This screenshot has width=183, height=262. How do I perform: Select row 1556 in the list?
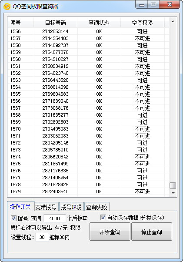88,31
